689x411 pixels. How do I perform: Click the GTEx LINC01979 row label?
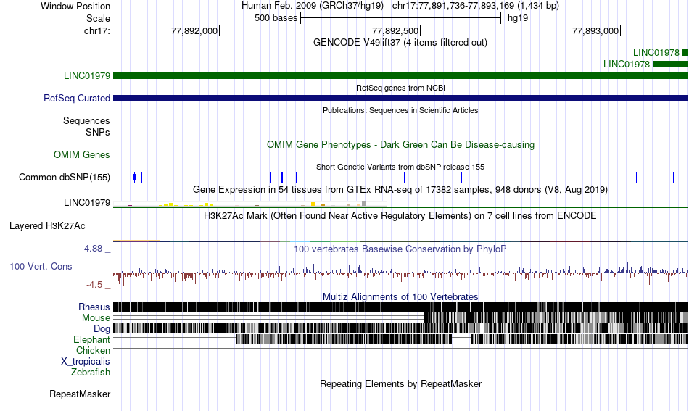point(86,202)
